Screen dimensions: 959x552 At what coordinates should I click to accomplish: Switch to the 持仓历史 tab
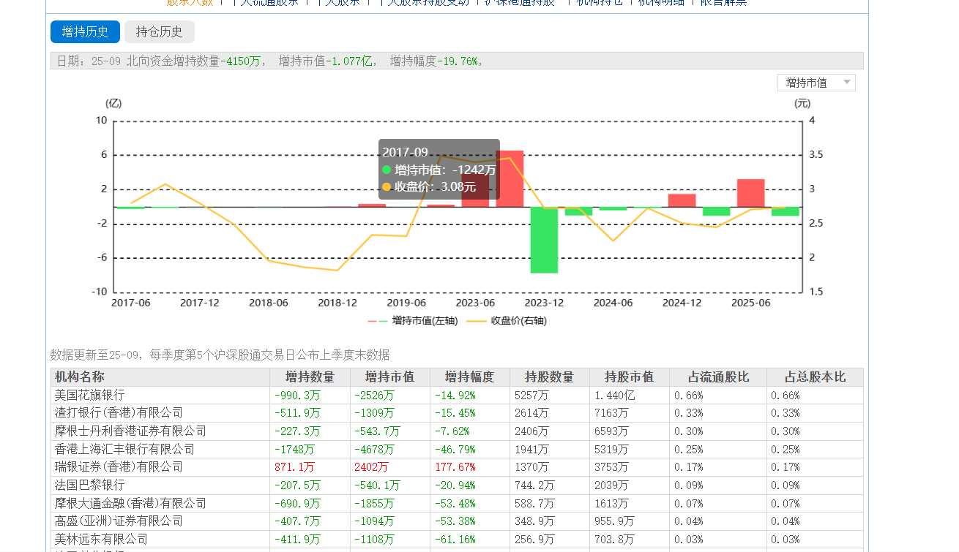point(160,32)
